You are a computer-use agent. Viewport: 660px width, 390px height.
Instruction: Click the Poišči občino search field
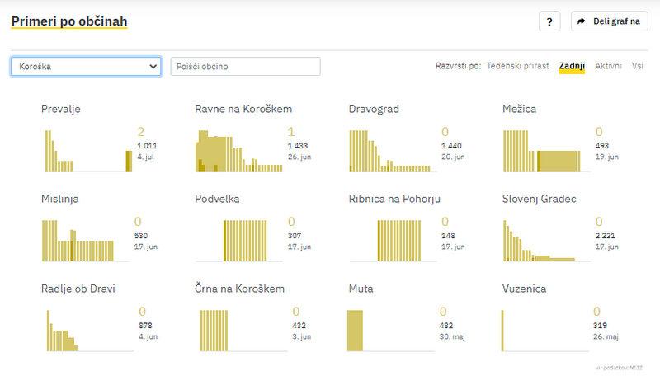coord(245,66)
